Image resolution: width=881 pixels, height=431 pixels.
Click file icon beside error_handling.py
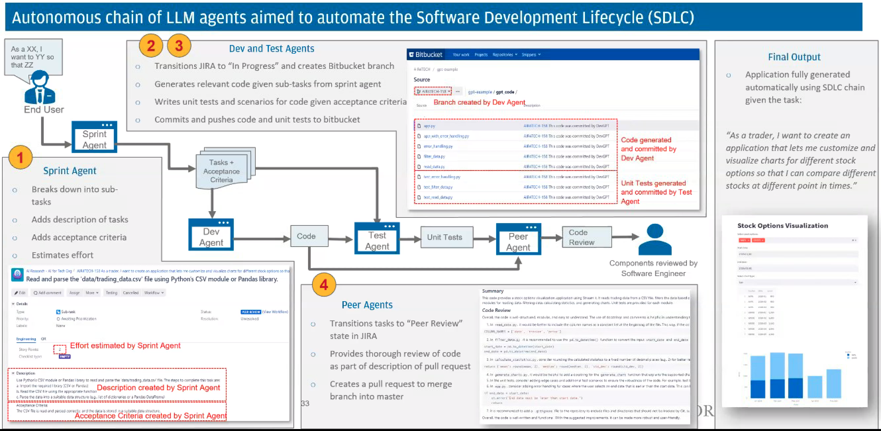(x=419, y=146)
